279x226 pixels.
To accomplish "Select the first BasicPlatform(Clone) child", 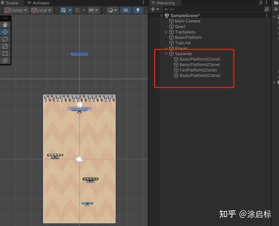I will (200, 59).
